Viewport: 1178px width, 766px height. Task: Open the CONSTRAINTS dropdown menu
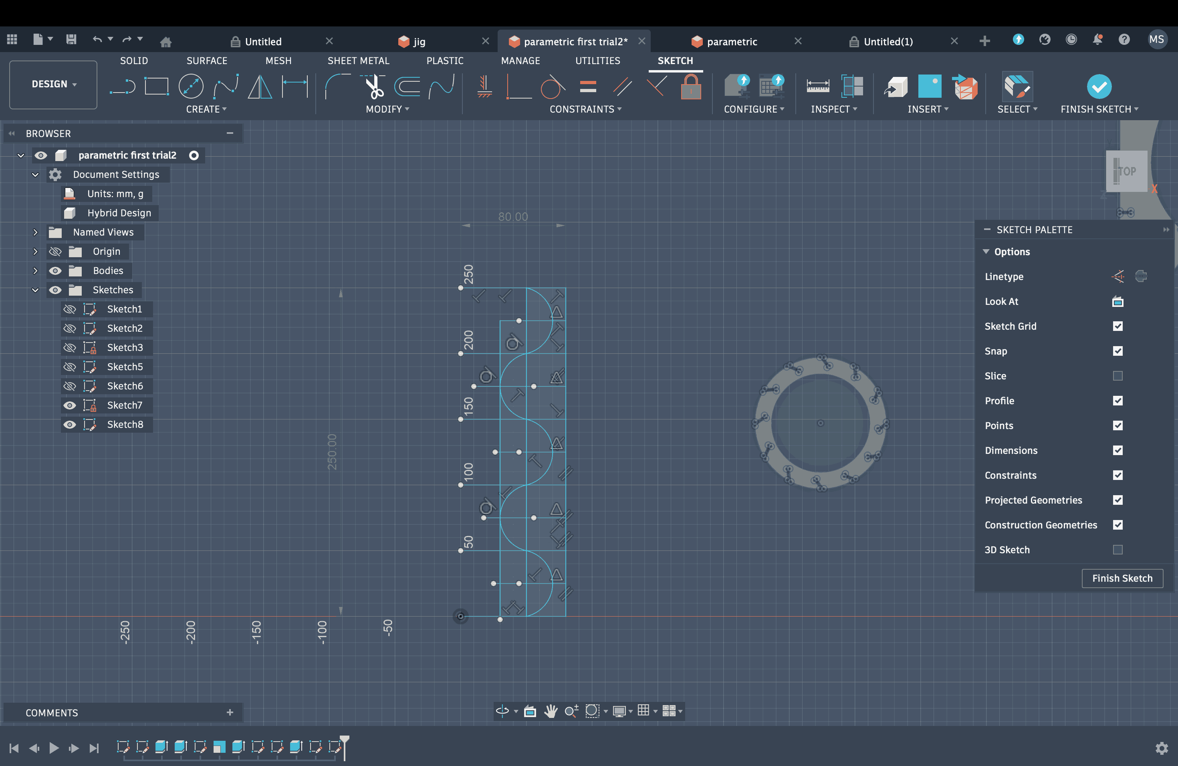[x=585, y=109]
